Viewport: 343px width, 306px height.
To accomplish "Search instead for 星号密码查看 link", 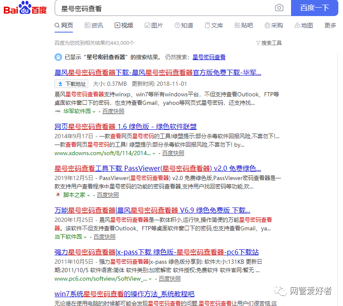I will (209, 57).
